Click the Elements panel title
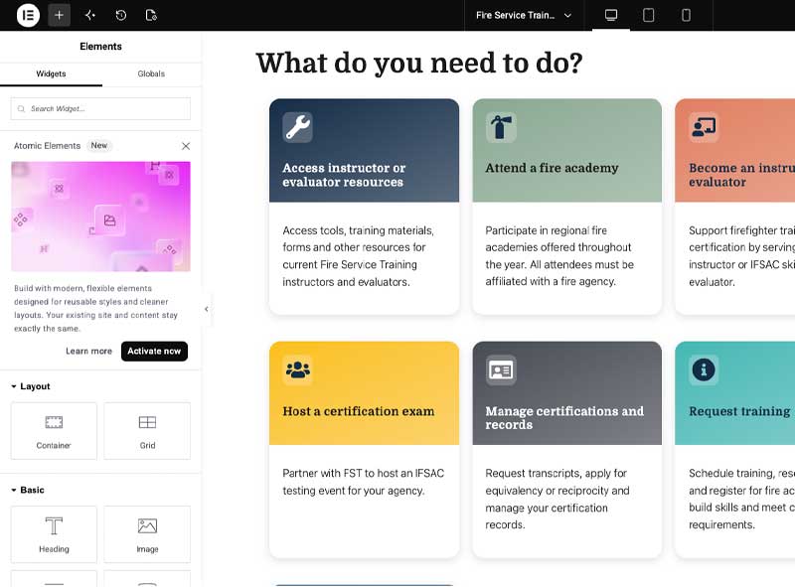The width and height of the screenshot is (795, 587). (100, 46)
